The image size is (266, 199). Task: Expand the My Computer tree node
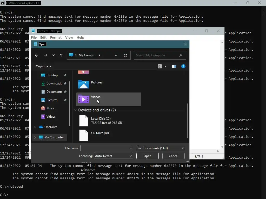coord(35,137)
